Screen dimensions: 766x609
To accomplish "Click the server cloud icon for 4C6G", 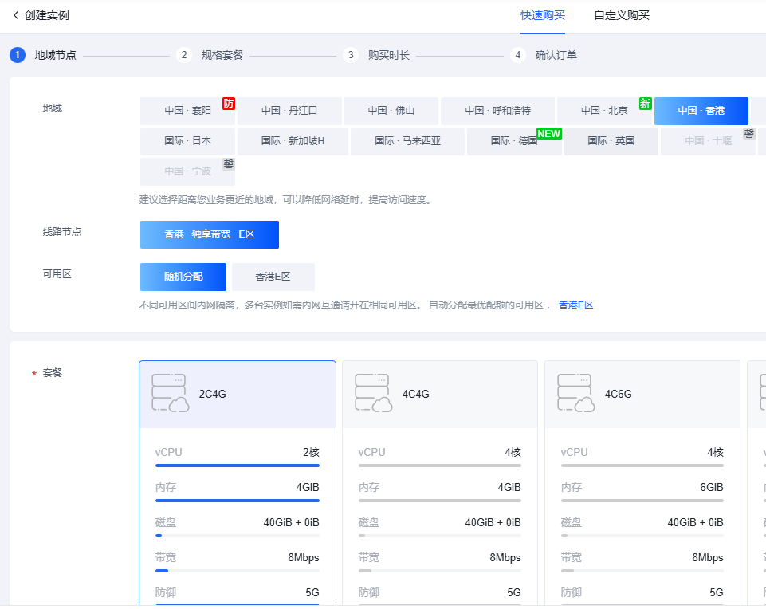I will pos(575,393).
